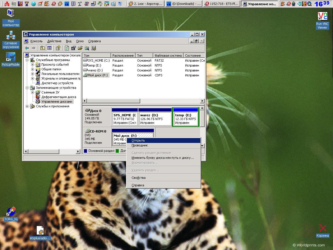Click the open folder toolbar icon
This screenshot has width=333, height=250.
pos(80,48)
